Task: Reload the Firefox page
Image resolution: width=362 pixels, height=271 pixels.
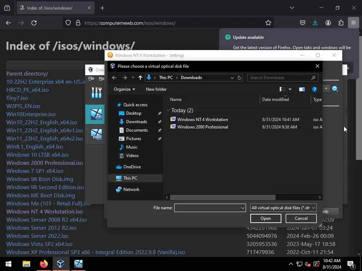Action: coord(34,23)
